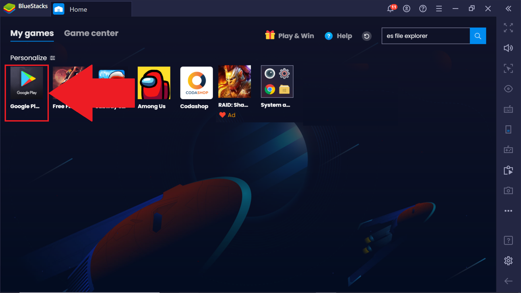Click the circular refresh icon

(x=367, y=36)
